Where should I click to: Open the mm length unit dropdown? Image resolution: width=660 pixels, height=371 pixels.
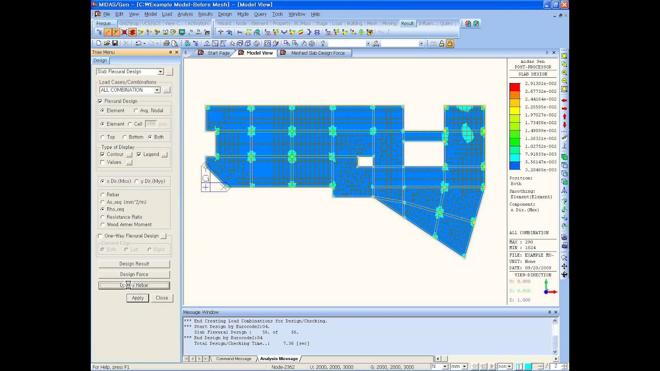(466, 366)
